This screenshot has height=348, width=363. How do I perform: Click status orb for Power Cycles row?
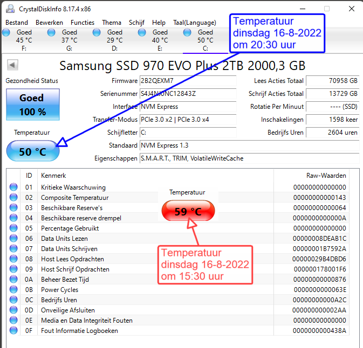coord(13,290)
